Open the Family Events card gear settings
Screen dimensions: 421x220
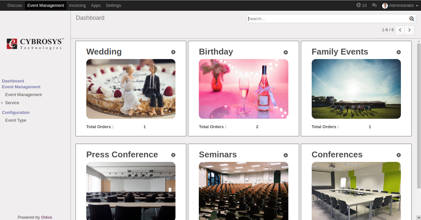[x=399, y=52]
